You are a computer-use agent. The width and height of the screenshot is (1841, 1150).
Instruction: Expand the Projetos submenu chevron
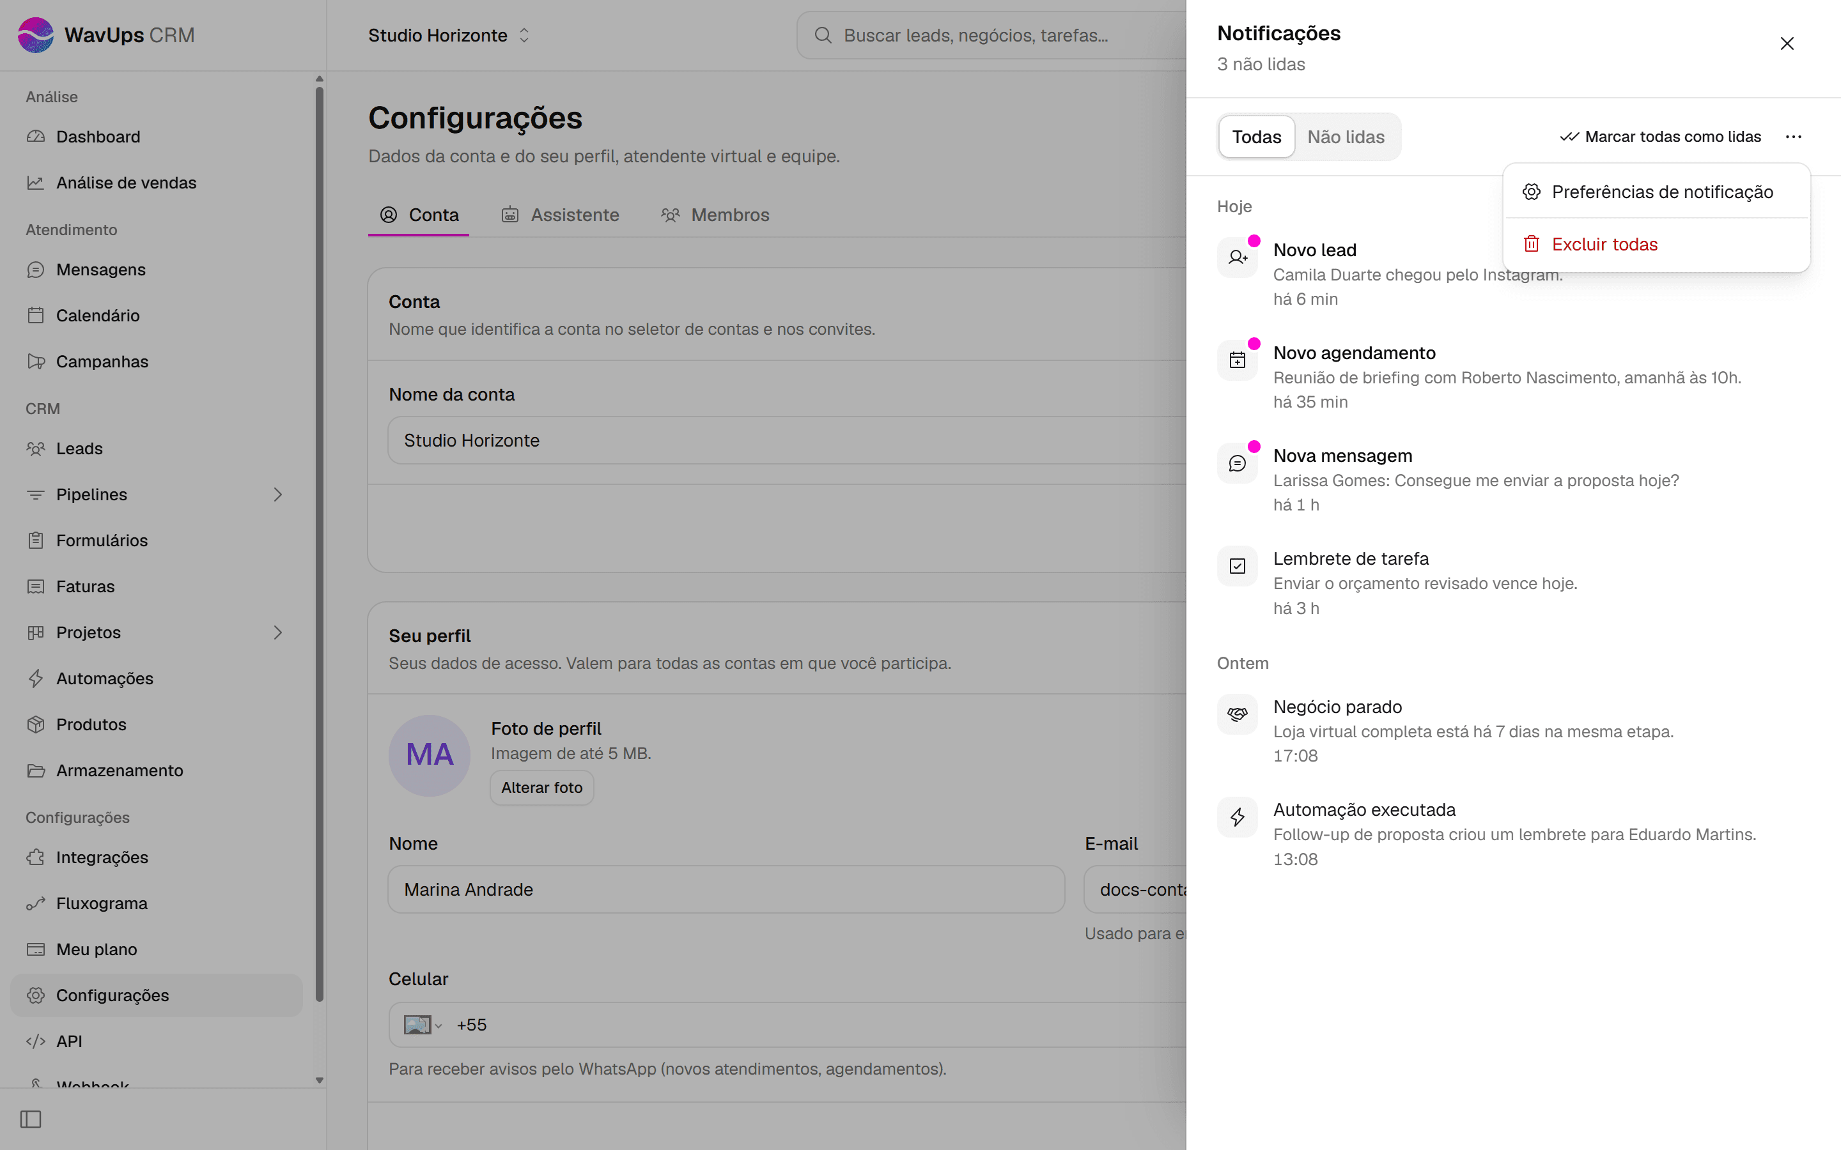point(277,632)
